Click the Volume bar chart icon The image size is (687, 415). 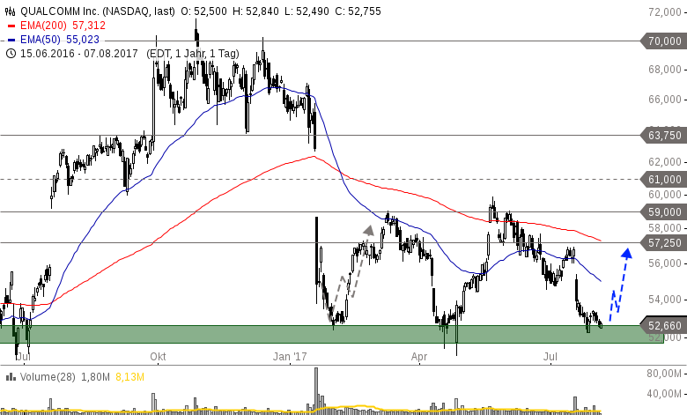pyautogui.click(x=11, y=402)
